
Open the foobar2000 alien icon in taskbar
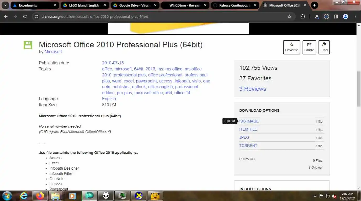106,196
